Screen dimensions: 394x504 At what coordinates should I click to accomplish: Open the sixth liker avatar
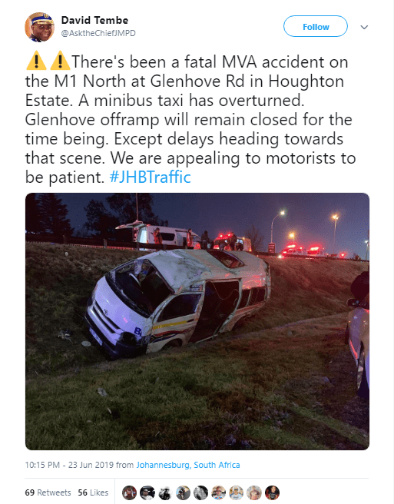[219, 492]
